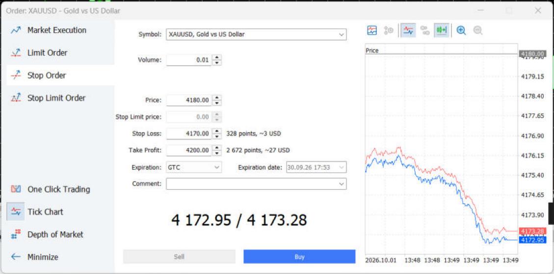Click the Price field showing 4180.00
The width and height of the screenshot is (554, 274).
[x=189, y=100]
